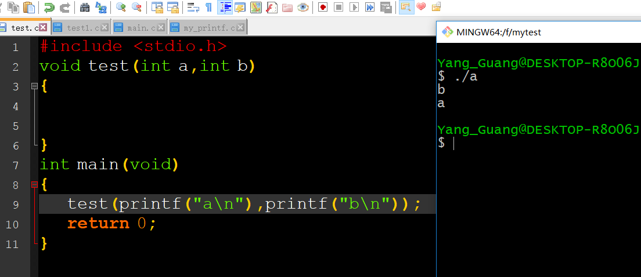
Task: Toggle the indent guide button
Action: [224, 7]
